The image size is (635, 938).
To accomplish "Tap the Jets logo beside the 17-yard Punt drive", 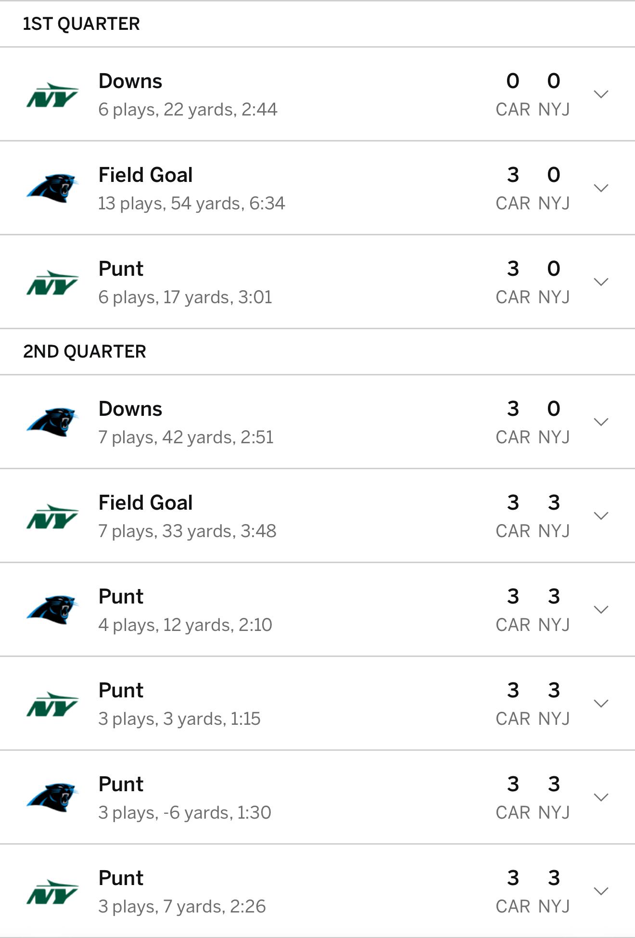I will point(52,283).
